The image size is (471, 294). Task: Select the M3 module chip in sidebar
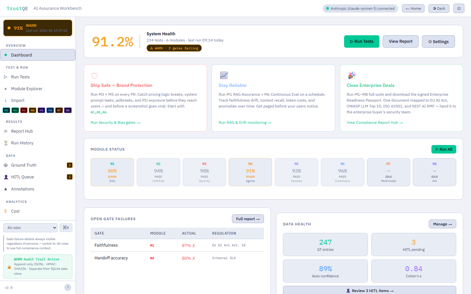pyautogui.click(x=24, y=110)
